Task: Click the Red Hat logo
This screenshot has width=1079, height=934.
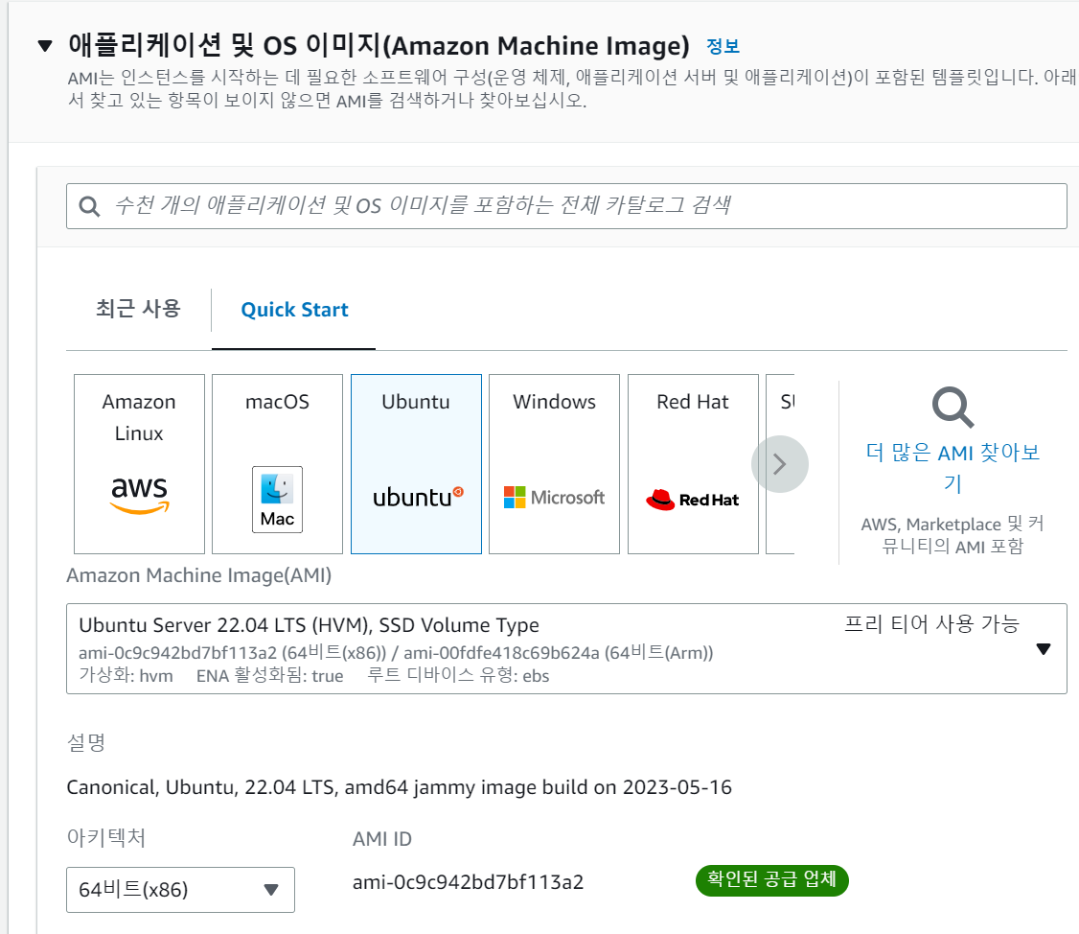Action: [692, 500]
